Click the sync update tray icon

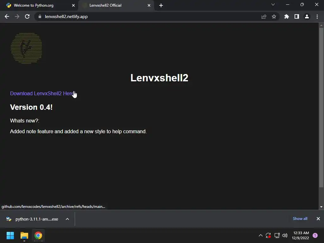[268, 235]
